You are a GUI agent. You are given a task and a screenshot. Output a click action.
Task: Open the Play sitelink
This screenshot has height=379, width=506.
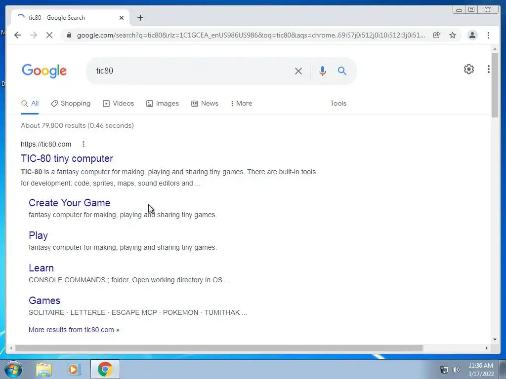click(38, 235)
